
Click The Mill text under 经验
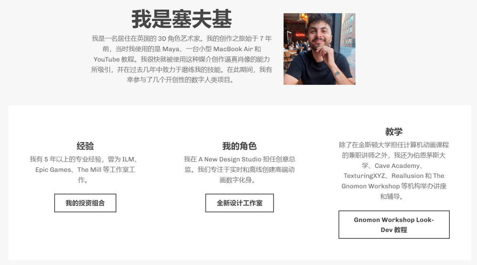tap(89, 170)
